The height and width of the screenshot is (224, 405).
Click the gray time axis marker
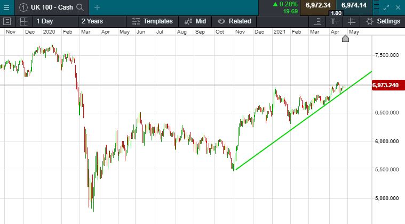(345, 38)
